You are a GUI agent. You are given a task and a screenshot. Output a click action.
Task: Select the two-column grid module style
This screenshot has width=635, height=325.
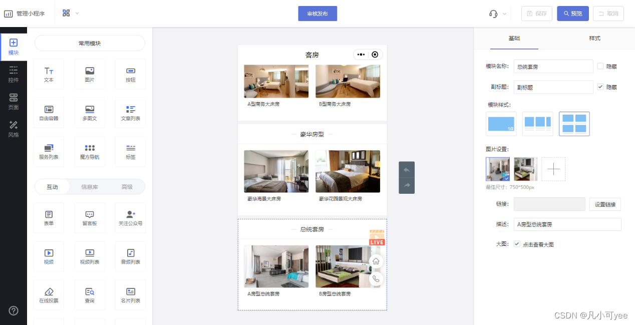pyautogui.click(x=574, y=124)
